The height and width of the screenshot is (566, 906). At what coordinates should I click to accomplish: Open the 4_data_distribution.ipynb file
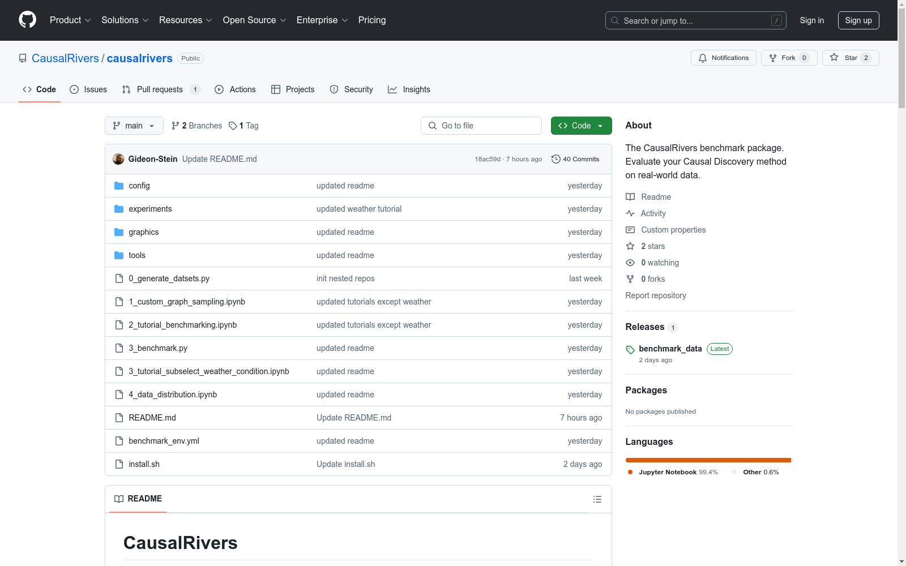[x=173, y=395]
